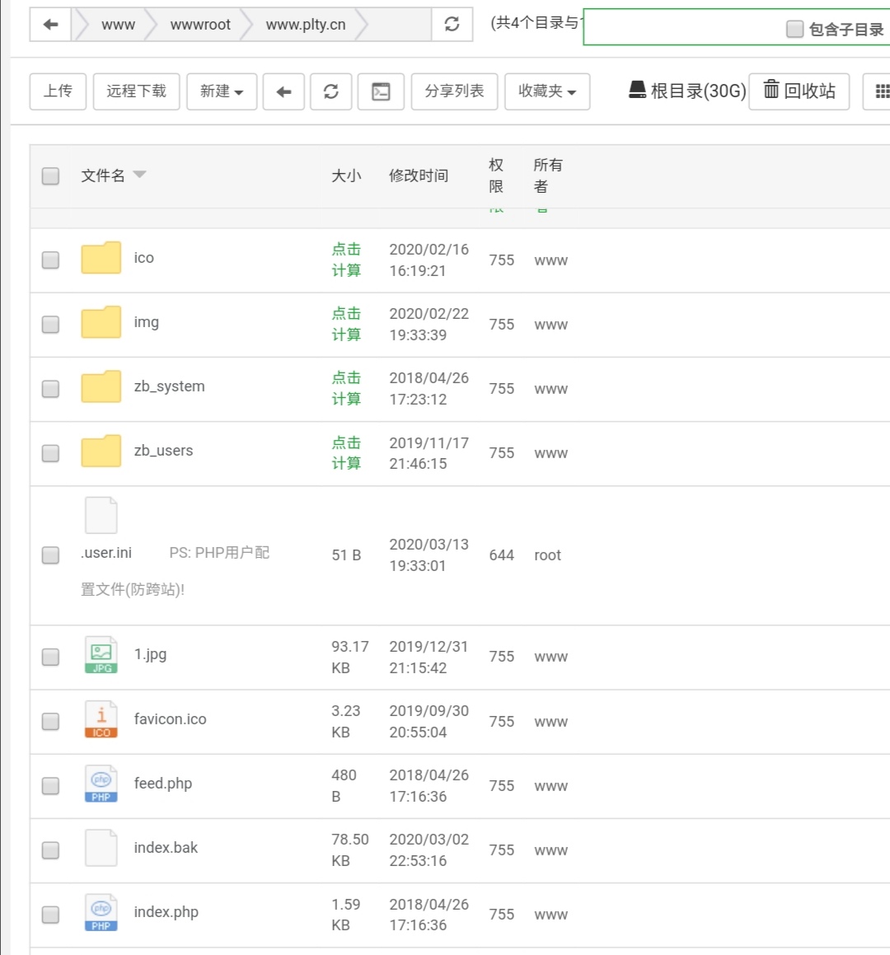The width and height of the screenshot is (890, 955).
Task: Click the refresh icon beside the path breadcrumb
Action: click(452, 25)
